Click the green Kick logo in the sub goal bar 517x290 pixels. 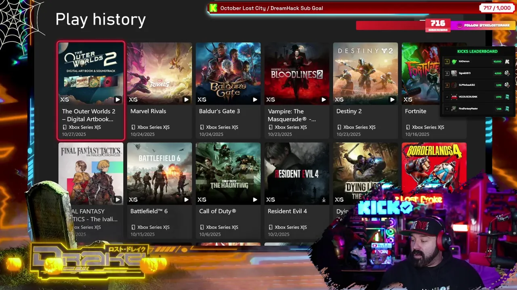tap(213, 8)
